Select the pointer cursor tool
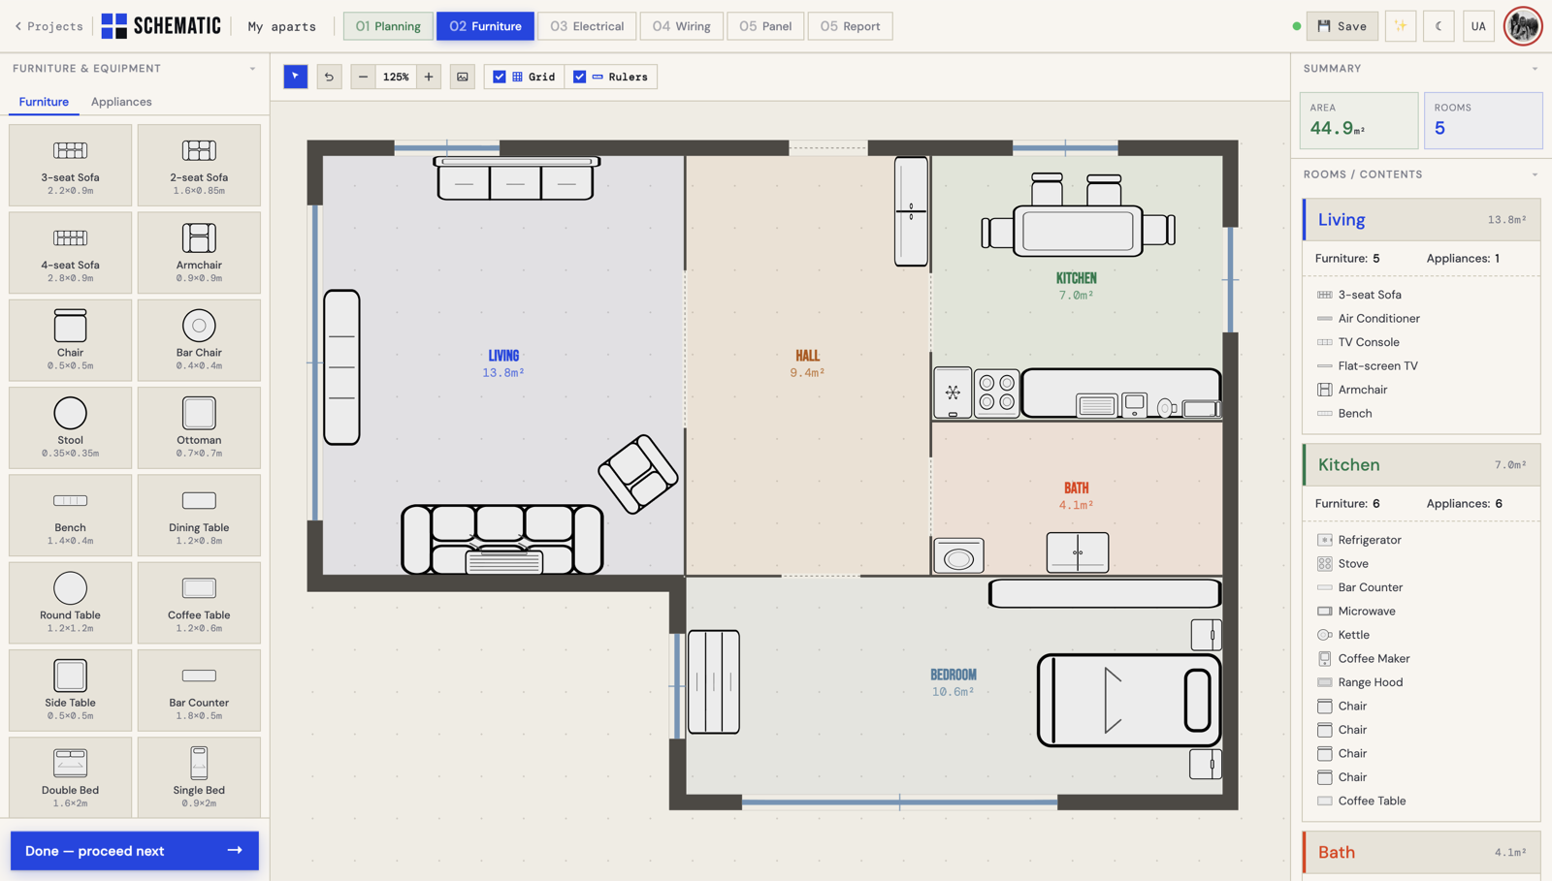Screen dimensions: 1552x881 (x=296, y=77)
